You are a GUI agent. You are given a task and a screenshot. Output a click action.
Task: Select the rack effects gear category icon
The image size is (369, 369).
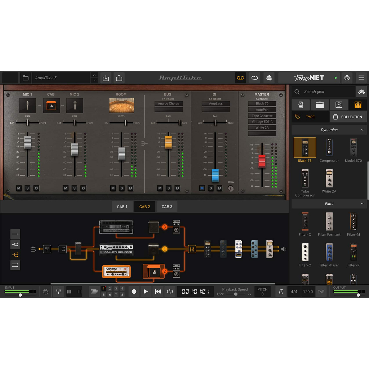pos(357,105)
